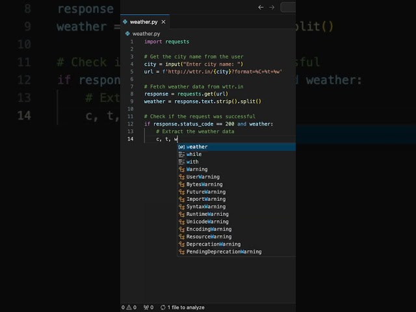Click the Python file icon in breadcrumb

[x=127, y=34]
